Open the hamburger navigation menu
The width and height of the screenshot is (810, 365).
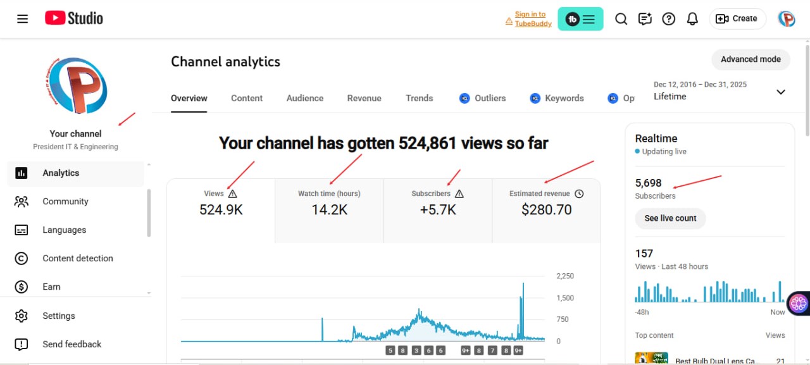click(x=23, y=19)
